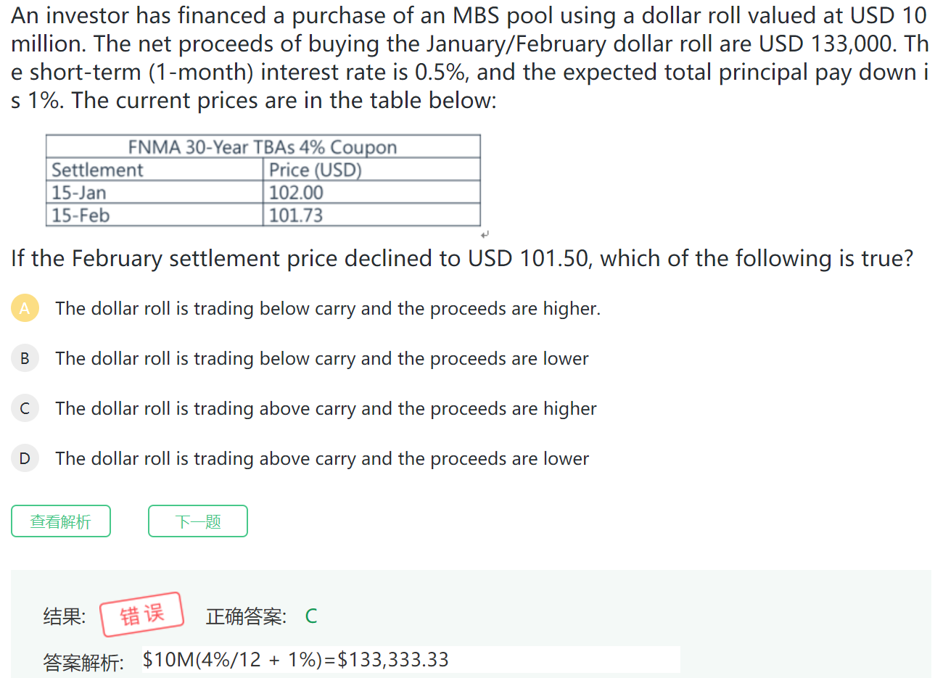This screenshot has height=678, width=935.
Task: Click the green correct answer letter C
Action: (x=311, y=616)
